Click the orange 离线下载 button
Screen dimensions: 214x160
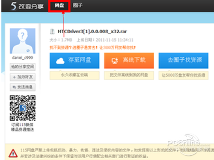[x=129, y=61]
